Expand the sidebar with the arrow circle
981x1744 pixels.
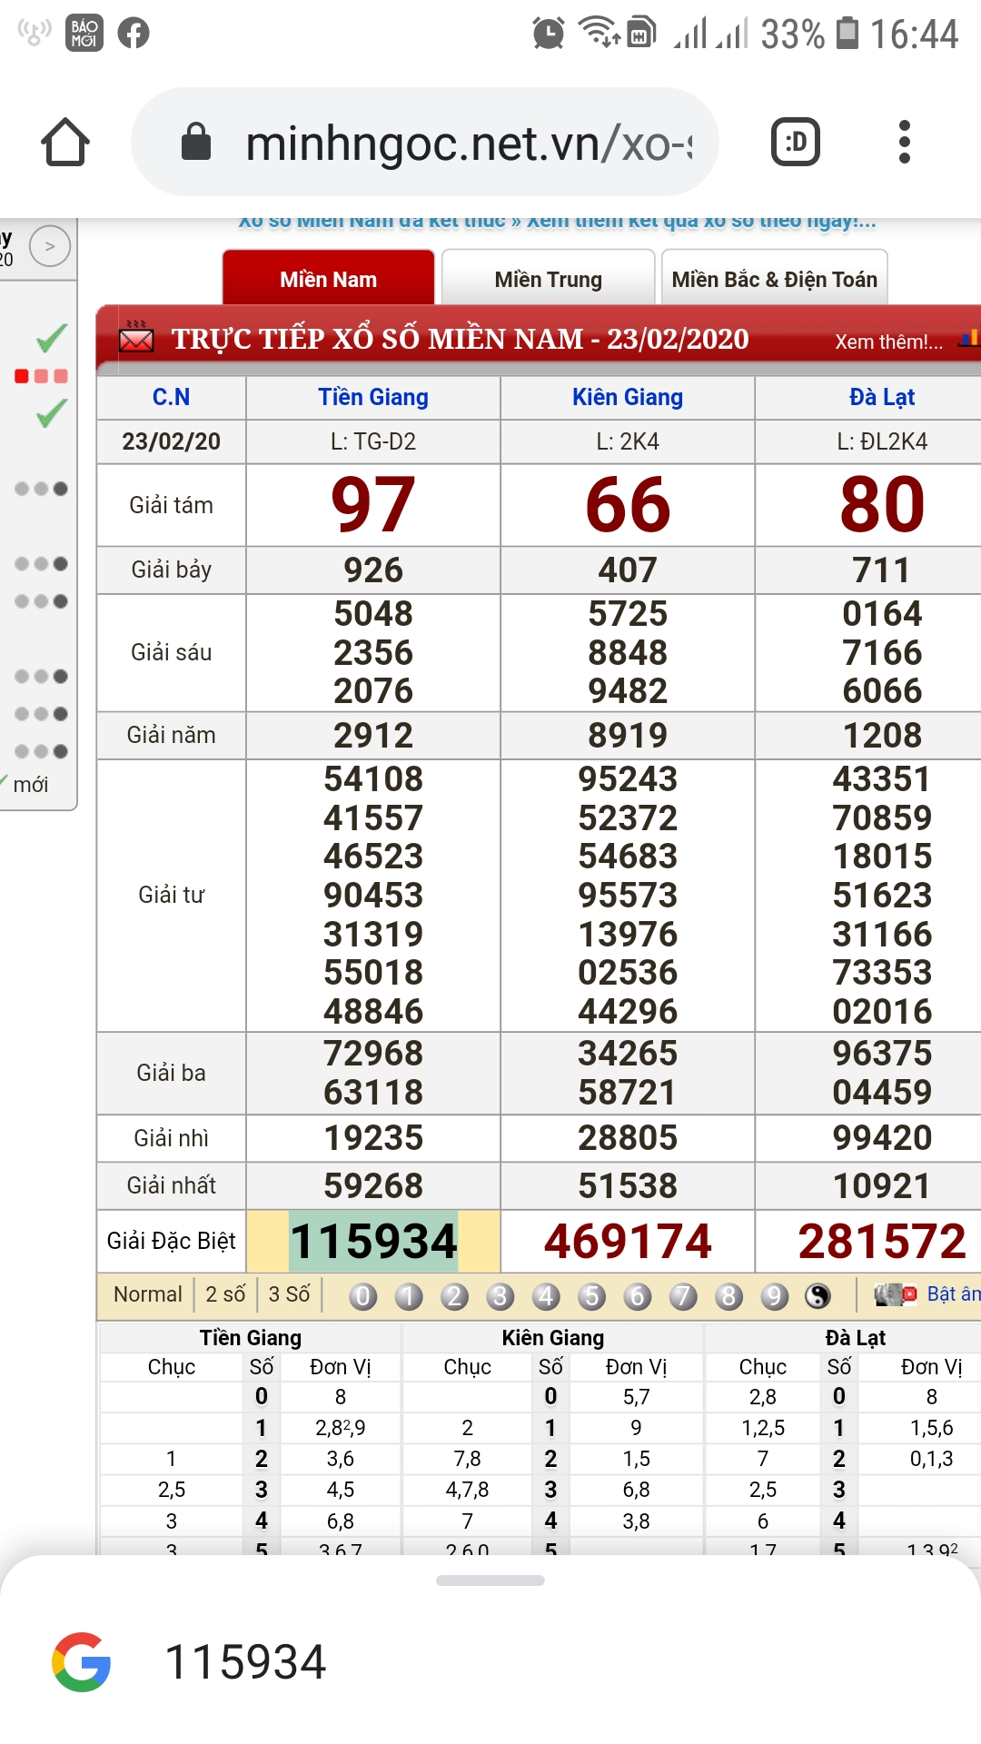pyautogui.click(x=50, y=246)
